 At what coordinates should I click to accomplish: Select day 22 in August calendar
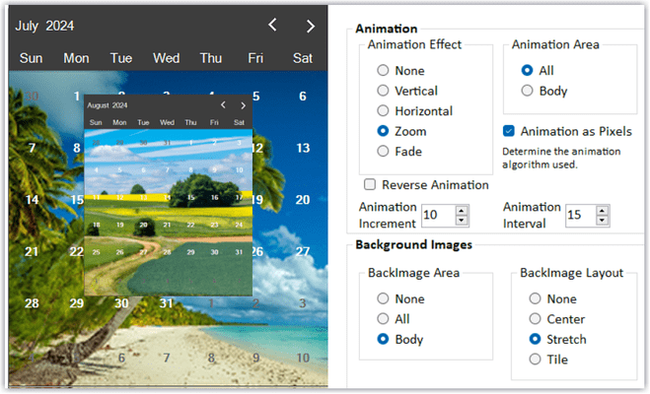coord(190,225)
